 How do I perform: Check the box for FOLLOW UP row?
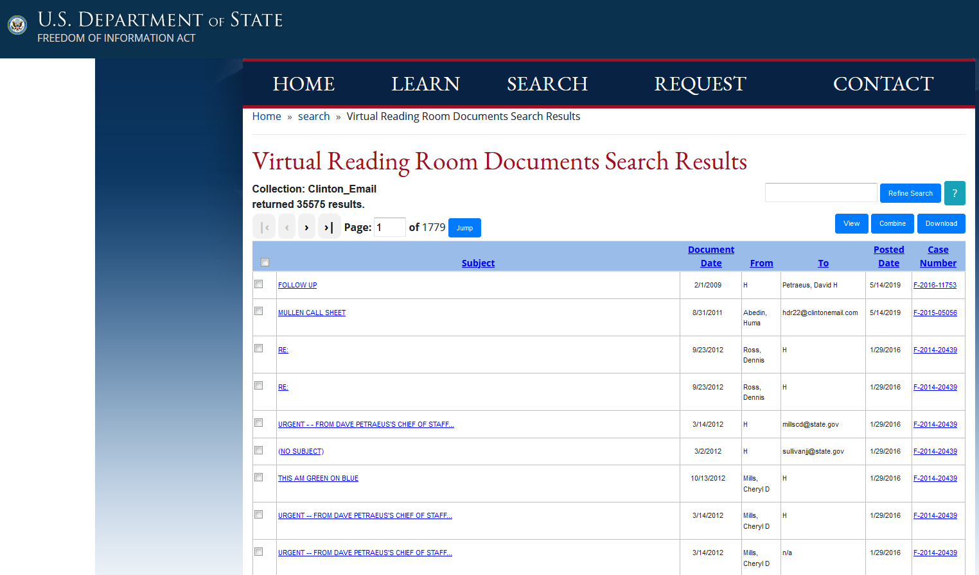coord(258,284)
